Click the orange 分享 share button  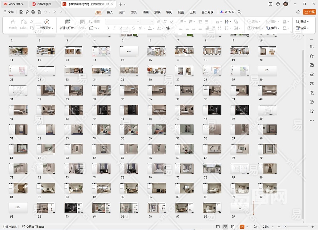click(x=309, y=12)
